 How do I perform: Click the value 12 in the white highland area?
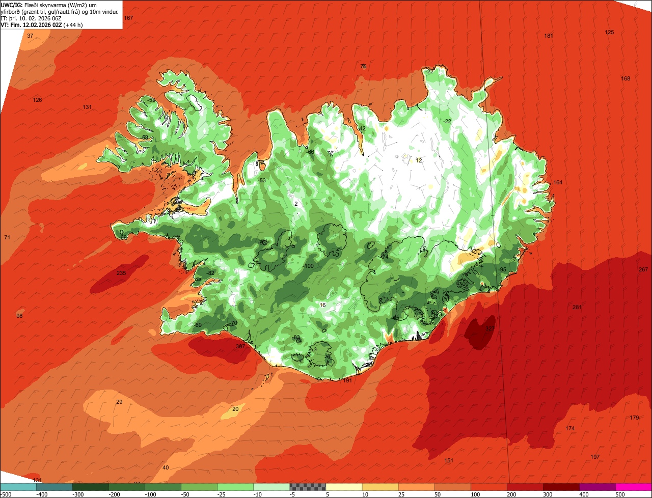pyautogui.click(x=419, y=160)
